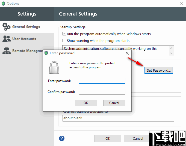Screen dimensions: 186x146
Task: Enable Show warning when the program starts
Action: tap(64, 41)
